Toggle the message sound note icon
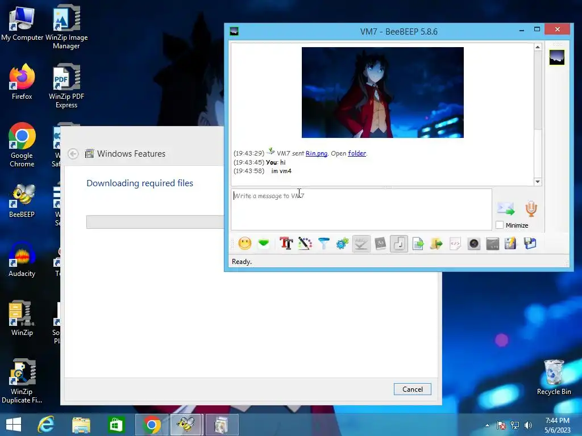The image size is (582, 436). [x=399, y=244]
